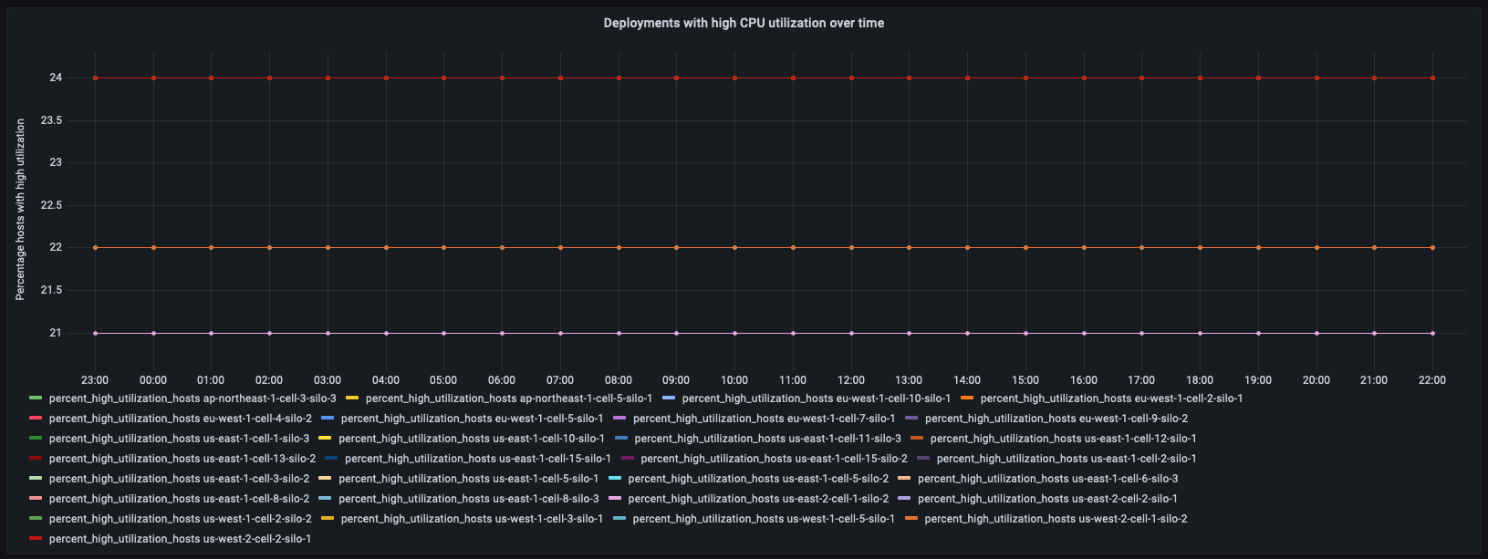Click color swatch beside us-west-2-cell-2-silo-1 legend

[x=36, y=539]
